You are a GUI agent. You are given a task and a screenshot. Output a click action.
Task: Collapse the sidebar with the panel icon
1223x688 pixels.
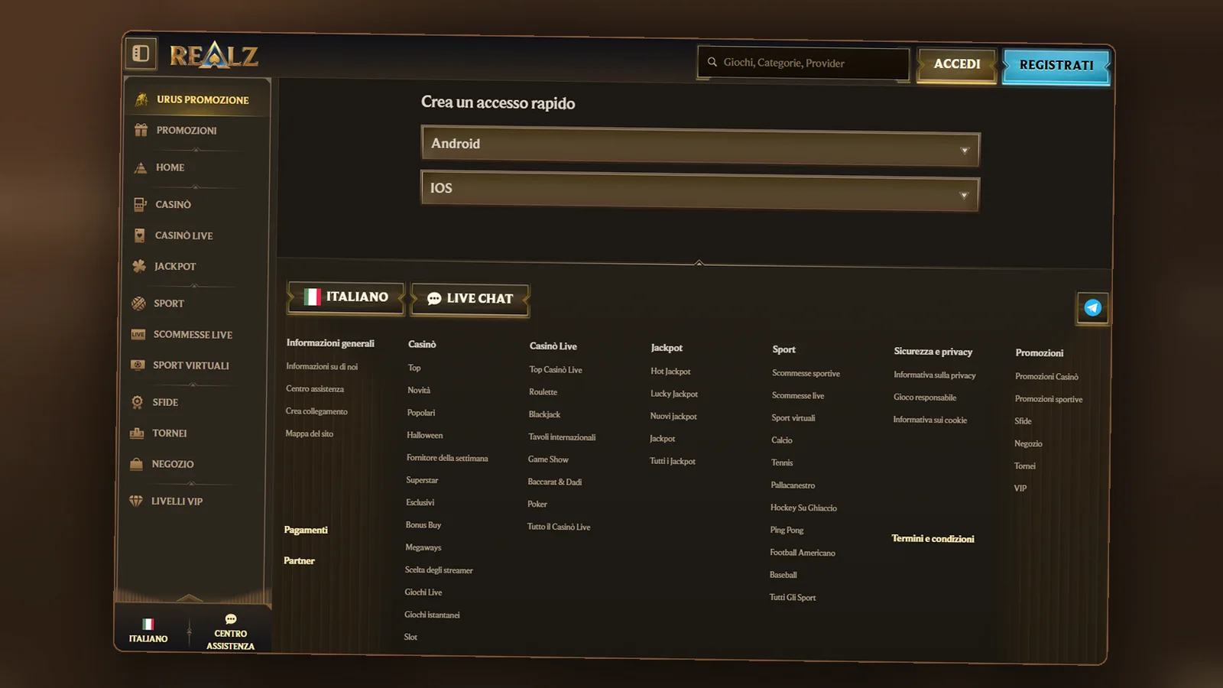click(141, 53)
